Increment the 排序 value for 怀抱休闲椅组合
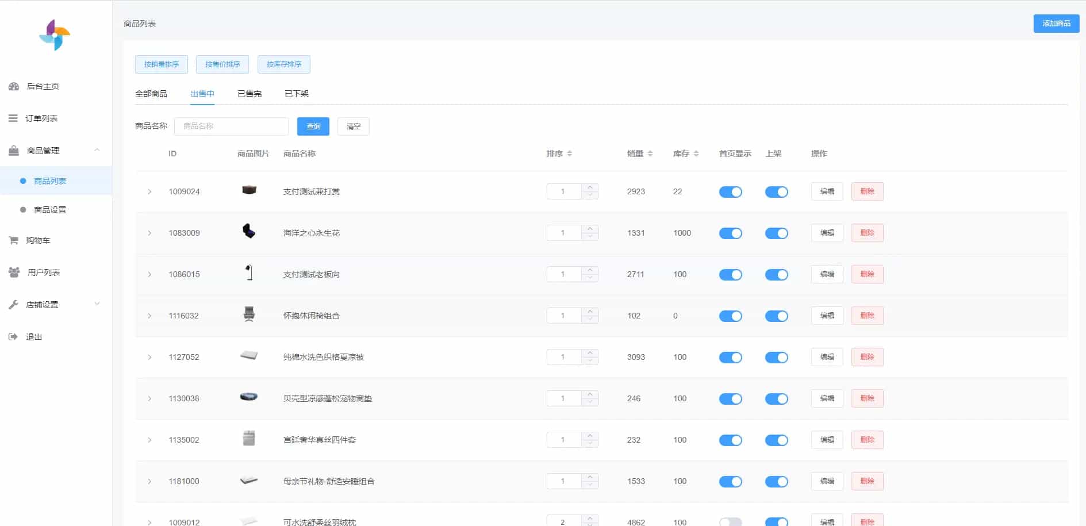 coord(590,312)
